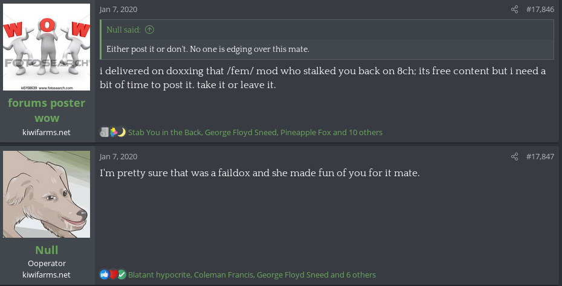Viewport: 562px width, 286px height.
Task: Show reactions list 'Blatant hypocrite, Coleman Francis...'
Action: 251,275
